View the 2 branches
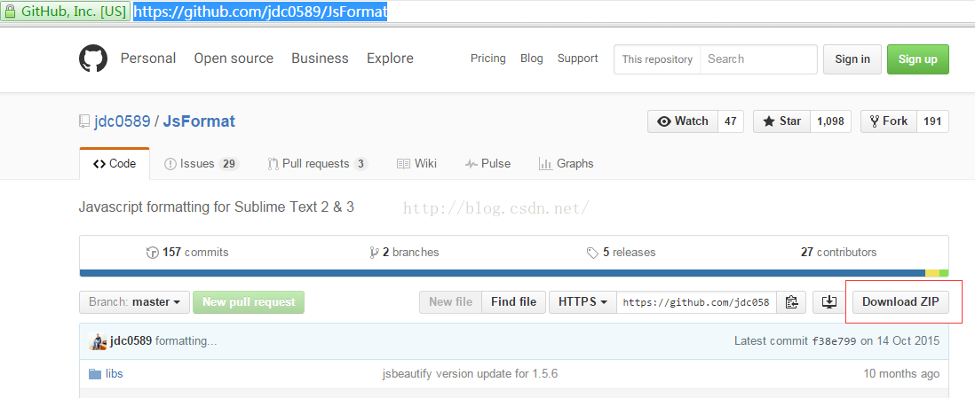 [x=404, y=252]
